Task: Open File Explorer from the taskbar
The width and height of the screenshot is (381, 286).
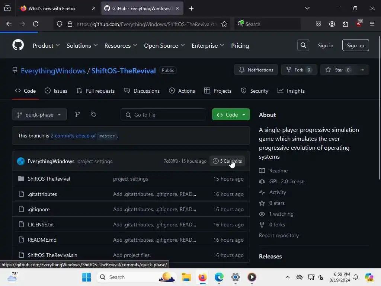Action: pyautogui.click(x=186, y=277)
